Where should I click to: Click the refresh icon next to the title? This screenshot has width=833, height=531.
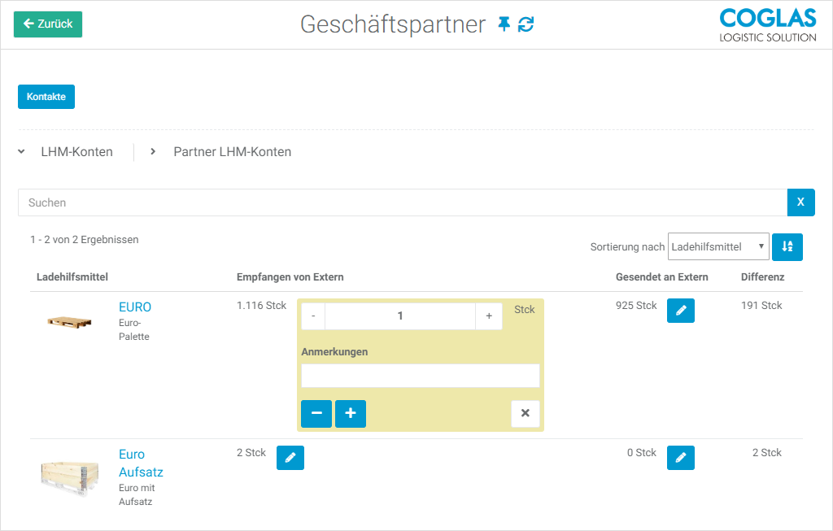tap(526, 24)
